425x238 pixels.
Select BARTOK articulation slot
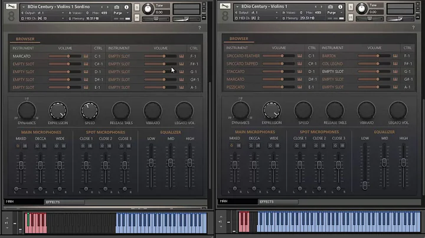[x=329, y=56]
